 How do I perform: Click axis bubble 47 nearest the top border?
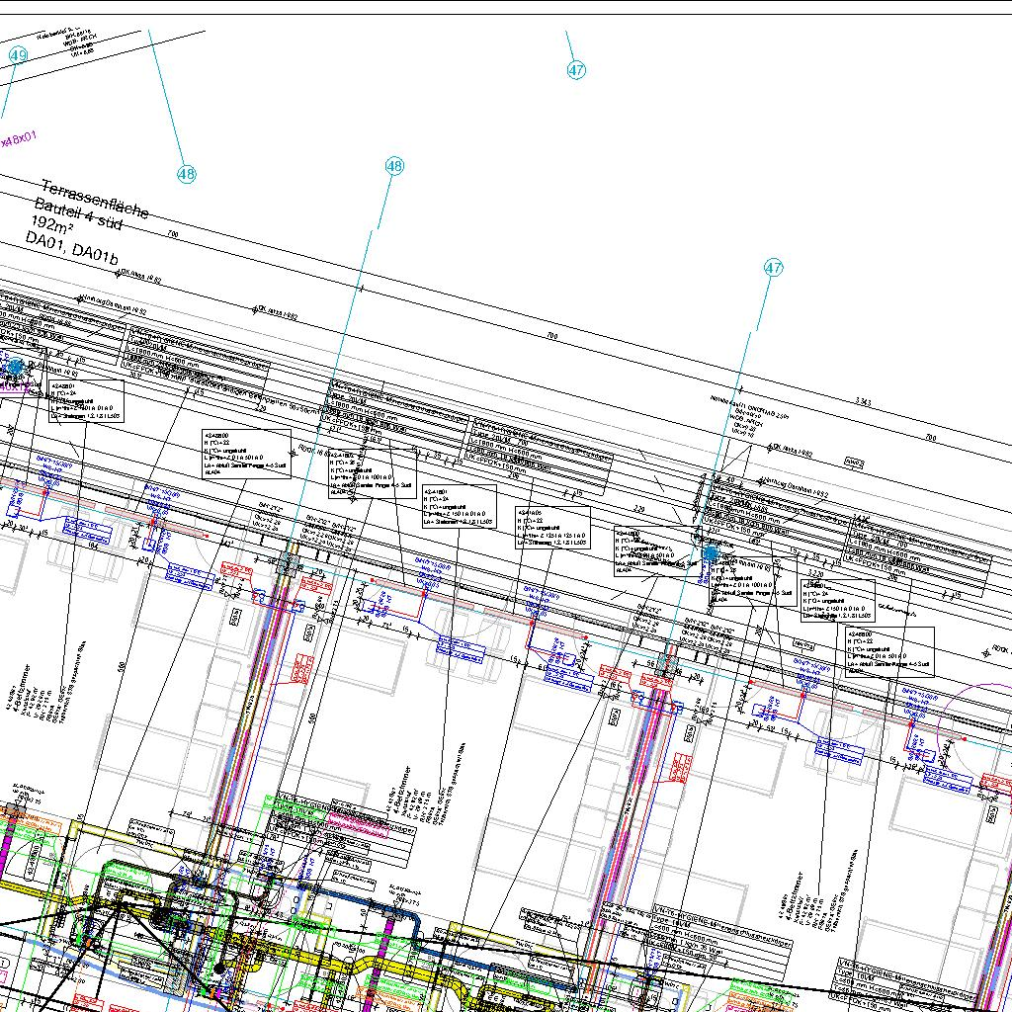click(577, 70)
